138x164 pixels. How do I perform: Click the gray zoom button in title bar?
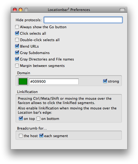[26, 10]
